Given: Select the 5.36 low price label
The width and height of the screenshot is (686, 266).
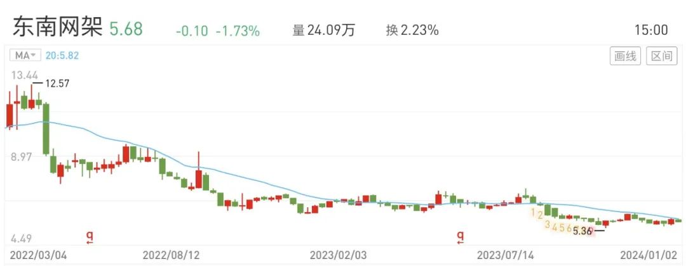Looking at the screenshot, I should pyautogui.click(x=582, y=232).
